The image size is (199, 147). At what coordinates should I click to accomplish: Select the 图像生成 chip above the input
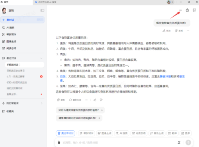pos(104,133)
